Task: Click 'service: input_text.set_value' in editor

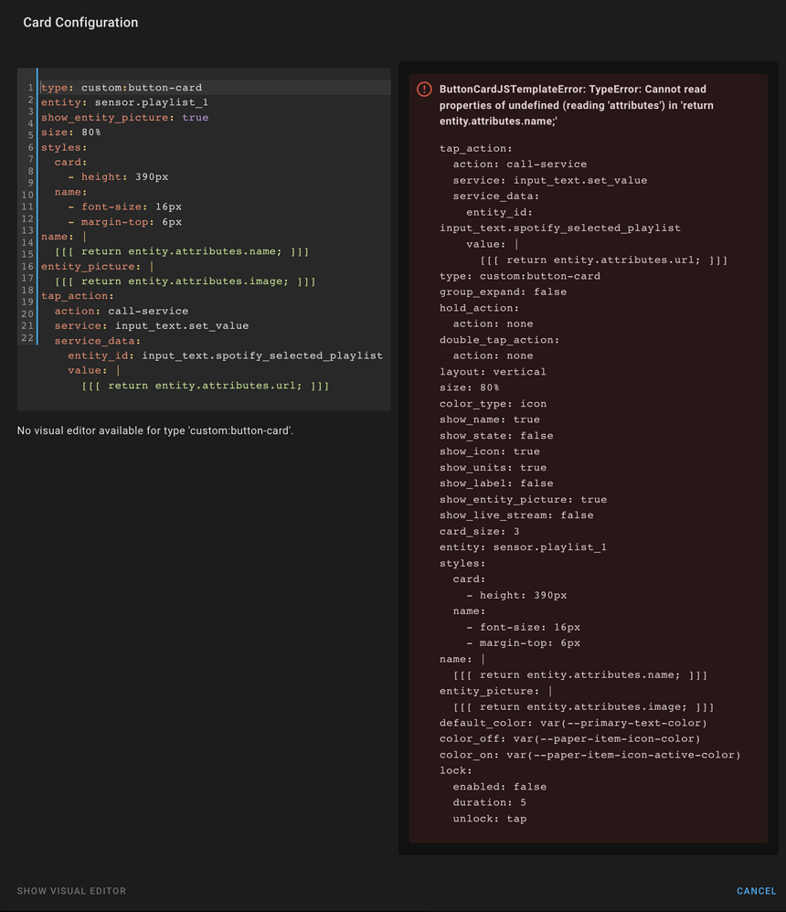Action: tap(152, 325)
